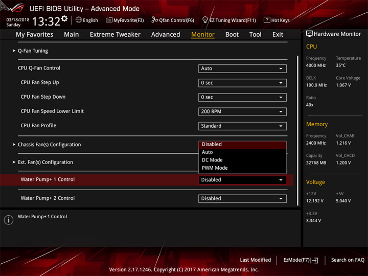Click the 13:32 clock display
The height and width of the screenshot is (276, 368).
point(46,21)
